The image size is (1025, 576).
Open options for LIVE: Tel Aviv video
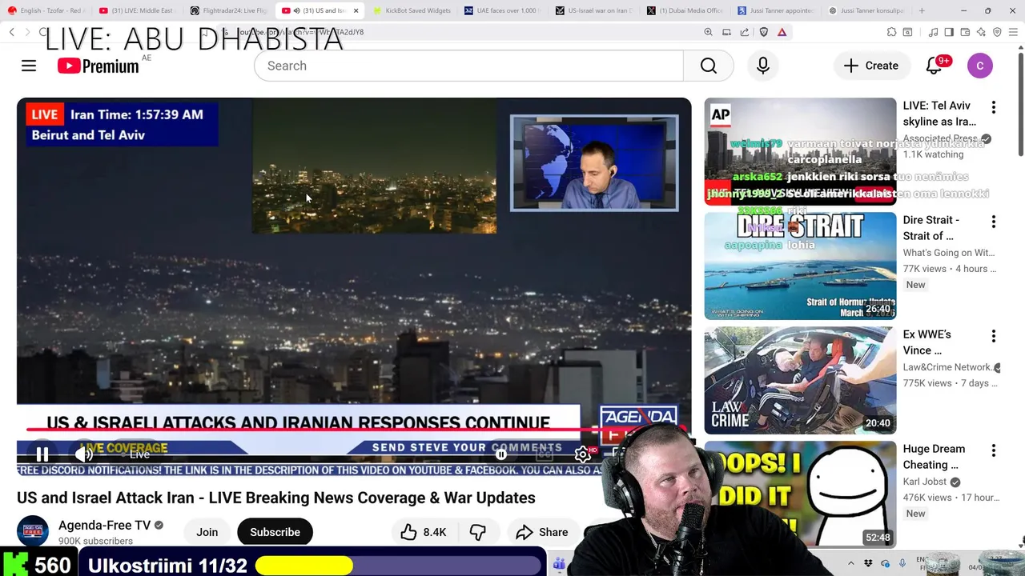993,107
